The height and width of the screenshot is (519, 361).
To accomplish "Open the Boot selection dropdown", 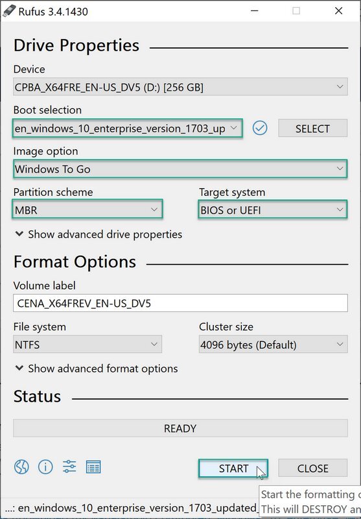I will coord(128,128).
